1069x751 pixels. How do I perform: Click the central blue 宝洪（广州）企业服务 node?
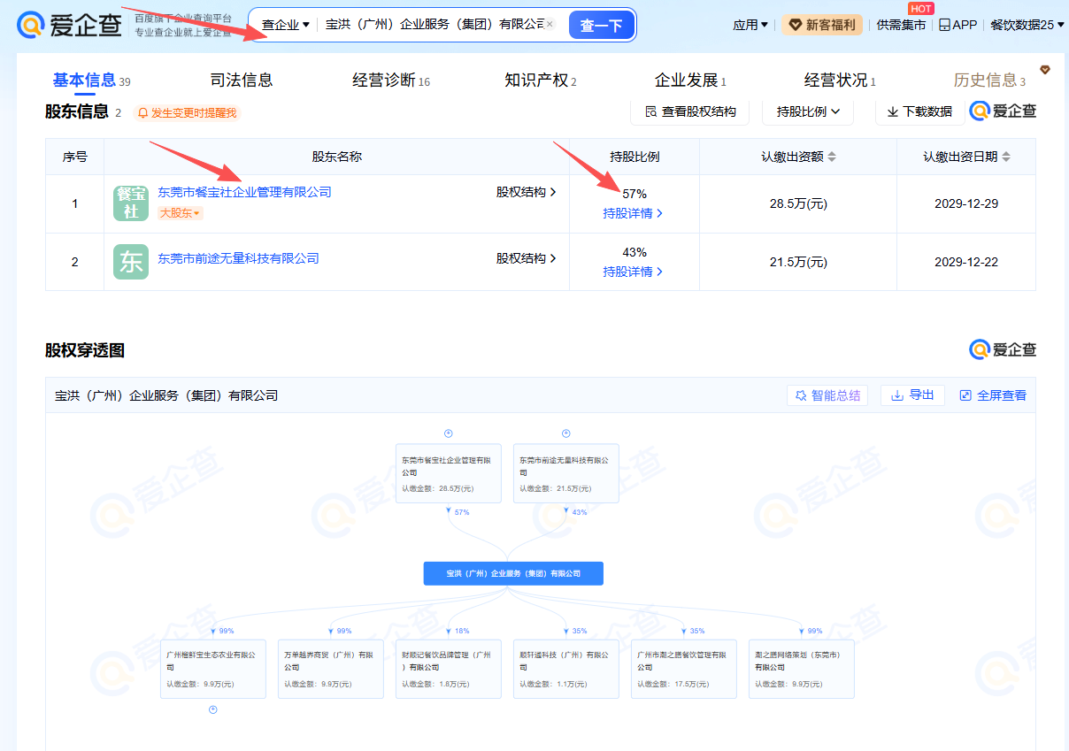tap(513, 573)
